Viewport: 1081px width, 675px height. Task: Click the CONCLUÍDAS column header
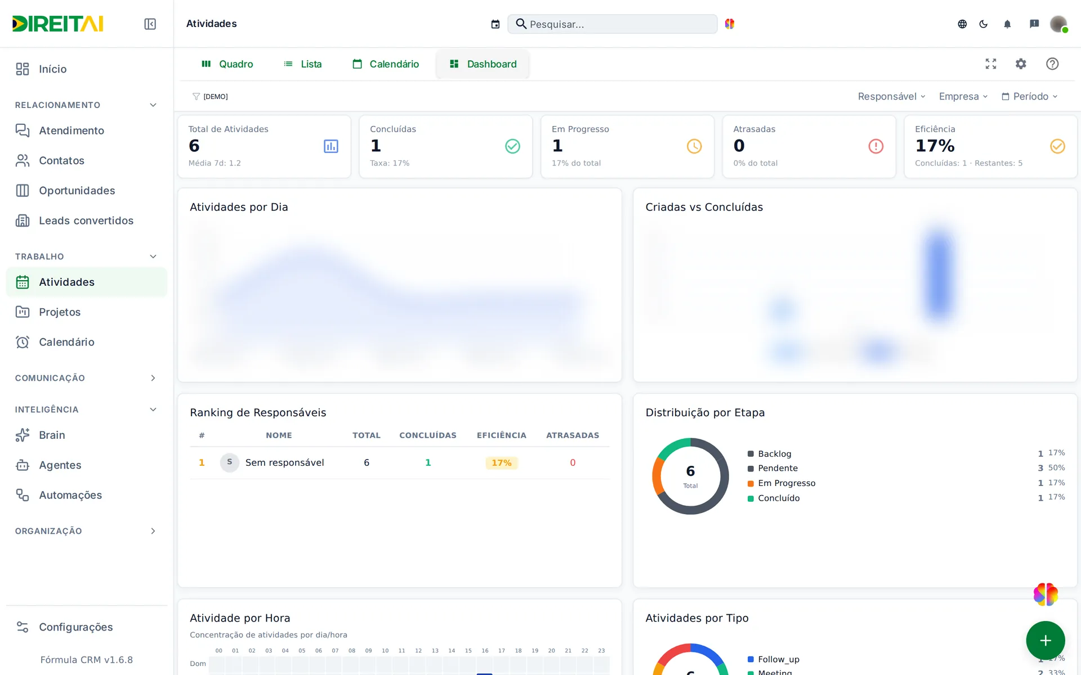pos(428,435)
